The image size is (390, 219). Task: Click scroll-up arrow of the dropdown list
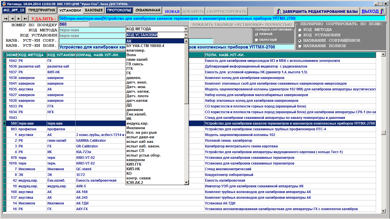[x=186, y=41]
